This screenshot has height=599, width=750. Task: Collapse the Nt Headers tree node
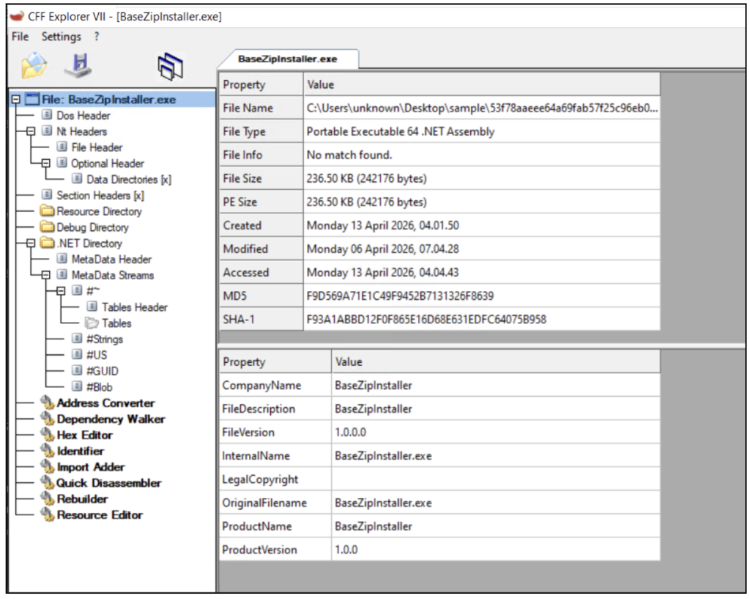click(x=31, y=131)
